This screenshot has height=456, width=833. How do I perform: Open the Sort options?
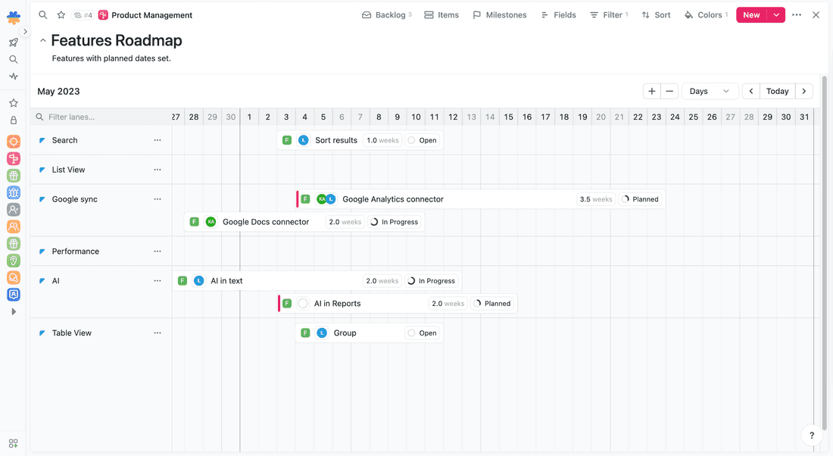click(x=656, y=14)
